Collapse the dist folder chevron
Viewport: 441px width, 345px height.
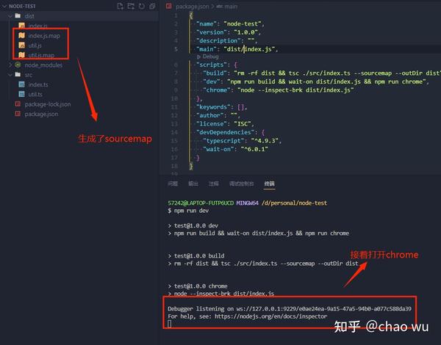tap(10, 16)
